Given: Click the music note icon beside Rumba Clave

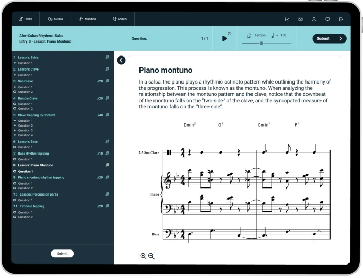Looking at the screenshot, I should (107, 98).
